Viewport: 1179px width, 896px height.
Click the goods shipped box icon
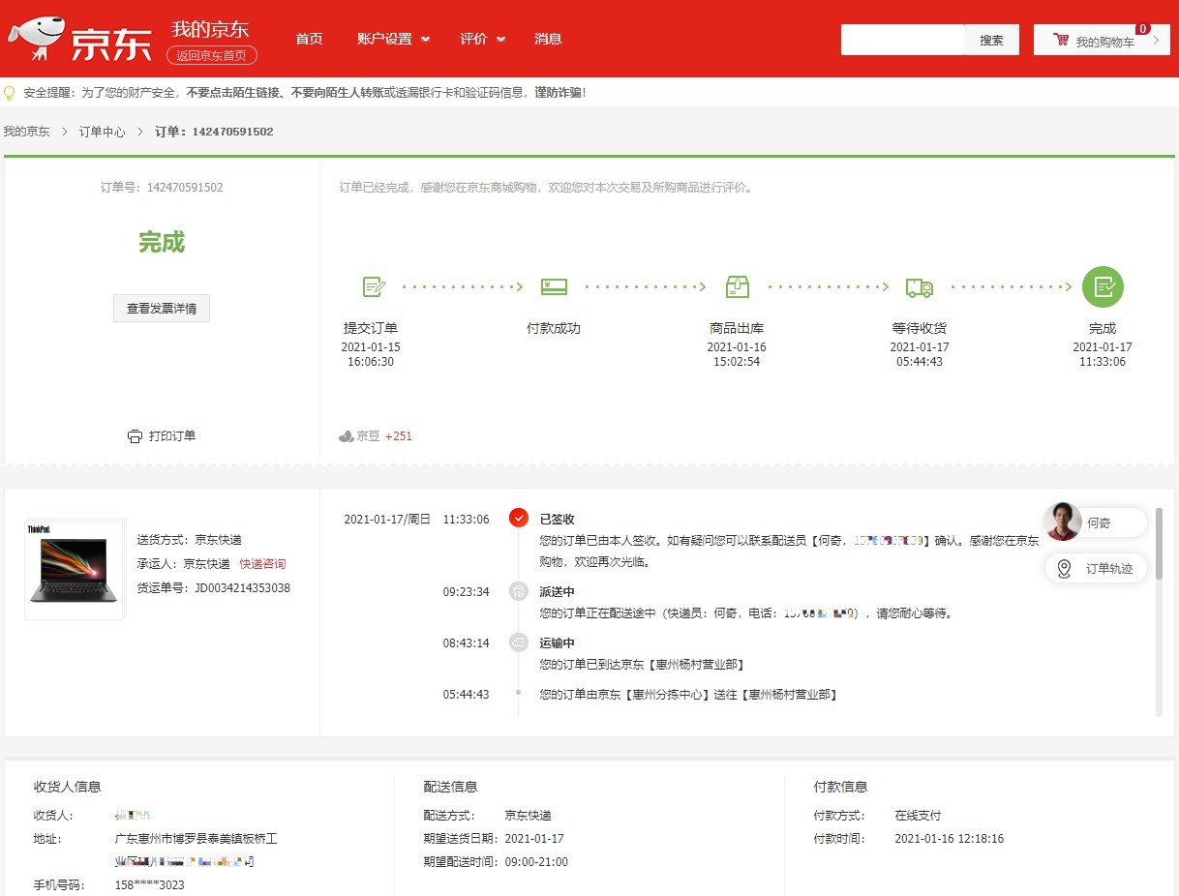pyautogui.click(x=737, y=286)
